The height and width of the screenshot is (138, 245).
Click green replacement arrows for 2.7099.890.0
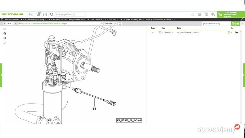tap(160, 32)
